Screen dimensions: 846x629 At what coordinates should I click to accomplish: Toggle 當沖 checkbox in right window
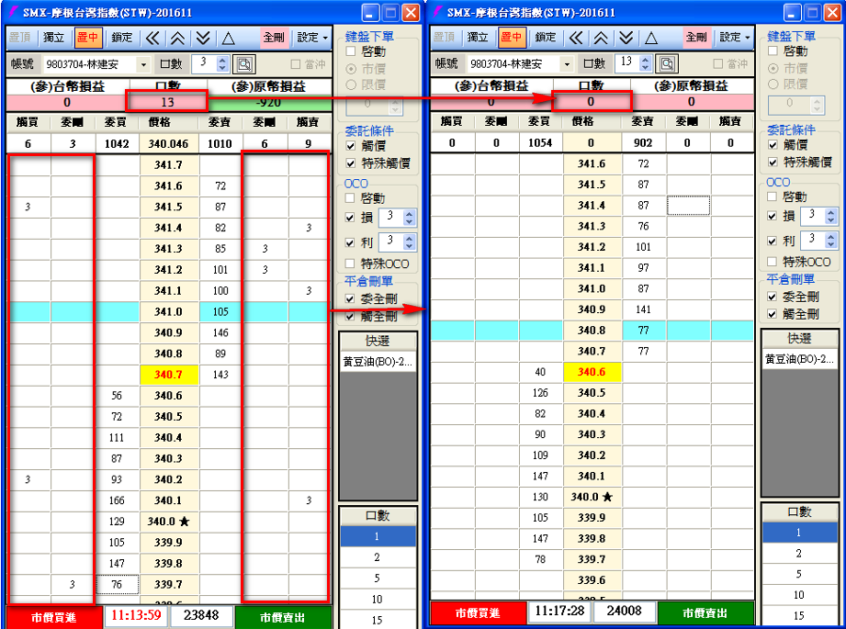(x=718, y=63)
